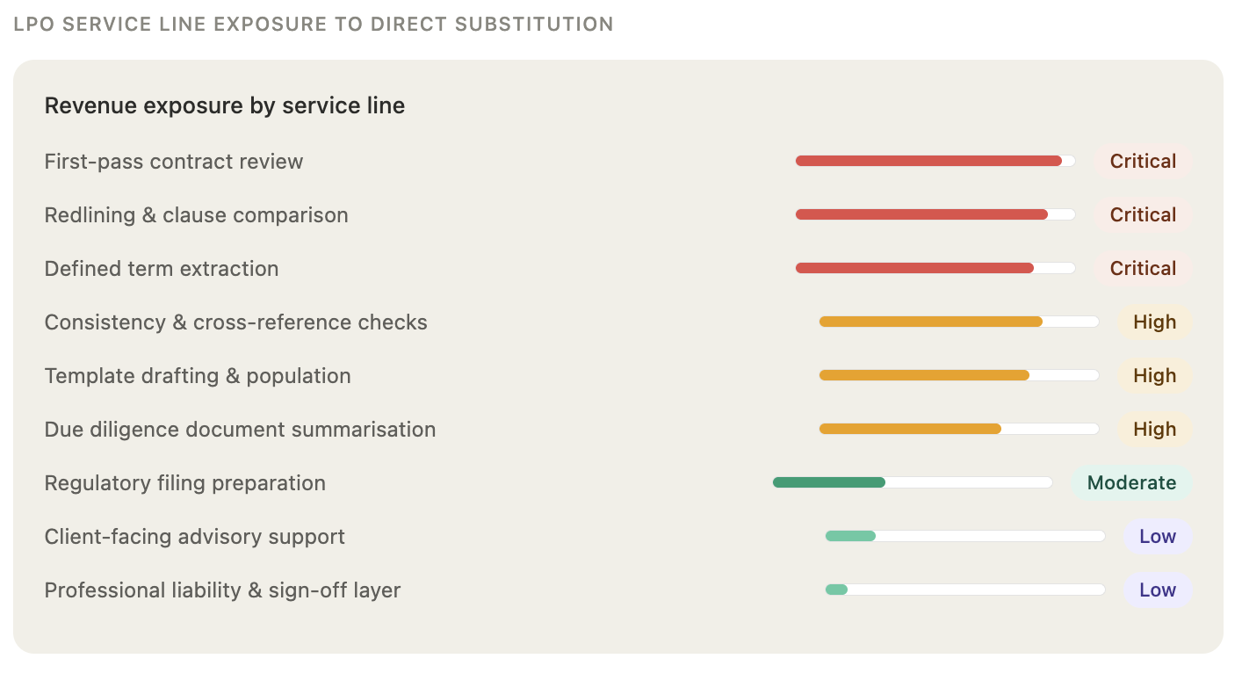This screenshot has width=1242, height=673.
Task: Click the Professional liability & sign-off progress bar
Action: (964, 590)
